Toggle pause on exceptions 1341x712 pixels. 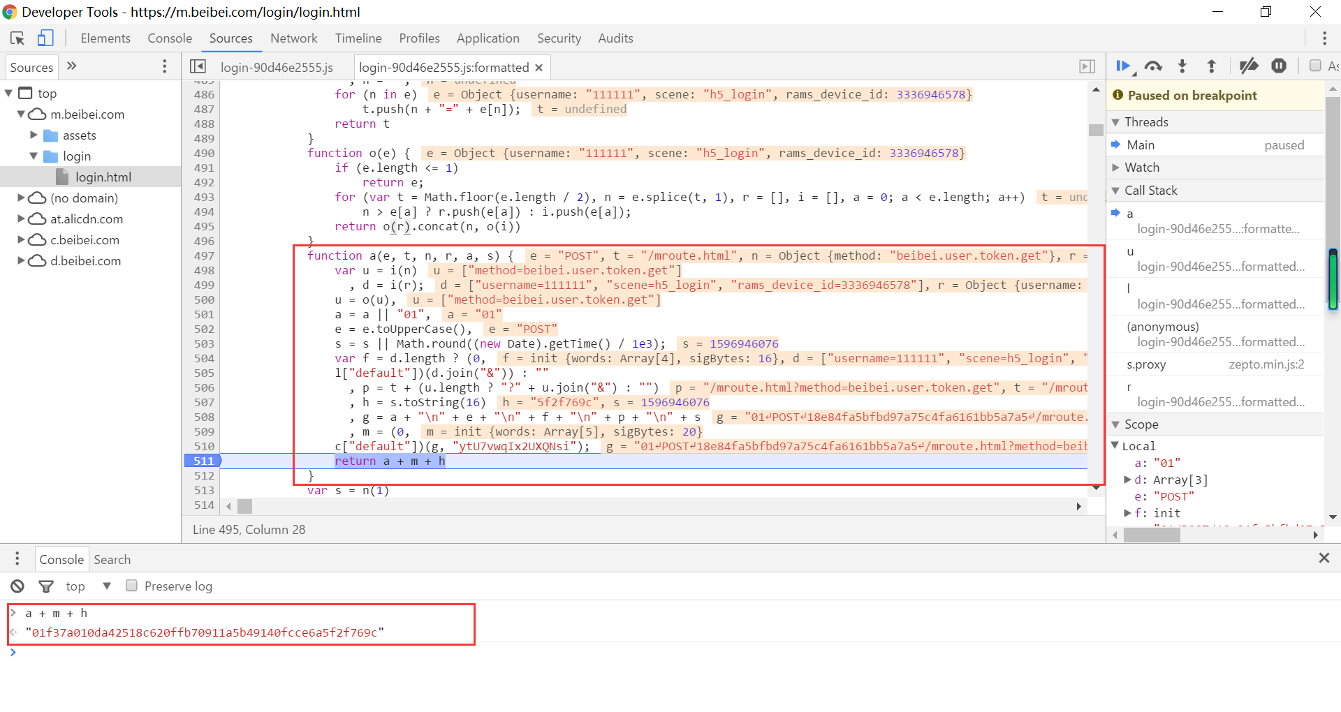(x=1279, y=66)
